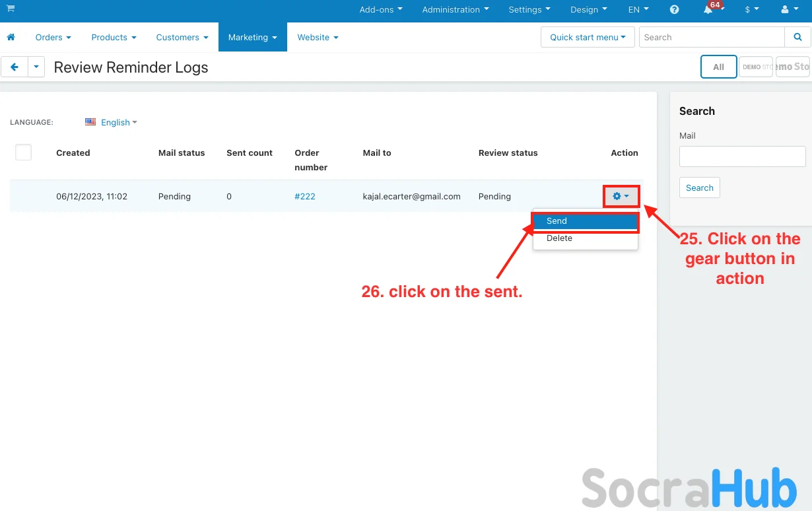Click into the top Search field
The width and height of the screenshot is (812, 511).
pos(712,37)
